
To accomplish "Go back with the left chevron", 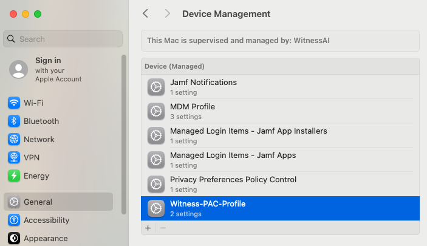I will click(x=145, y=13).
